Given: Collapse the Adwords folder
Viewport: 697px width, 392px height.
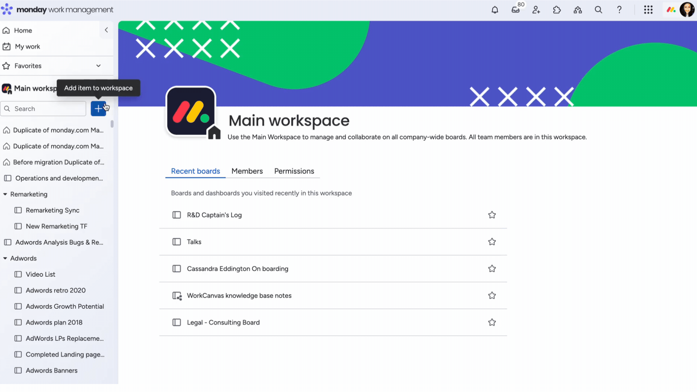Looking at the screenshot, I should tap(5, 258).
